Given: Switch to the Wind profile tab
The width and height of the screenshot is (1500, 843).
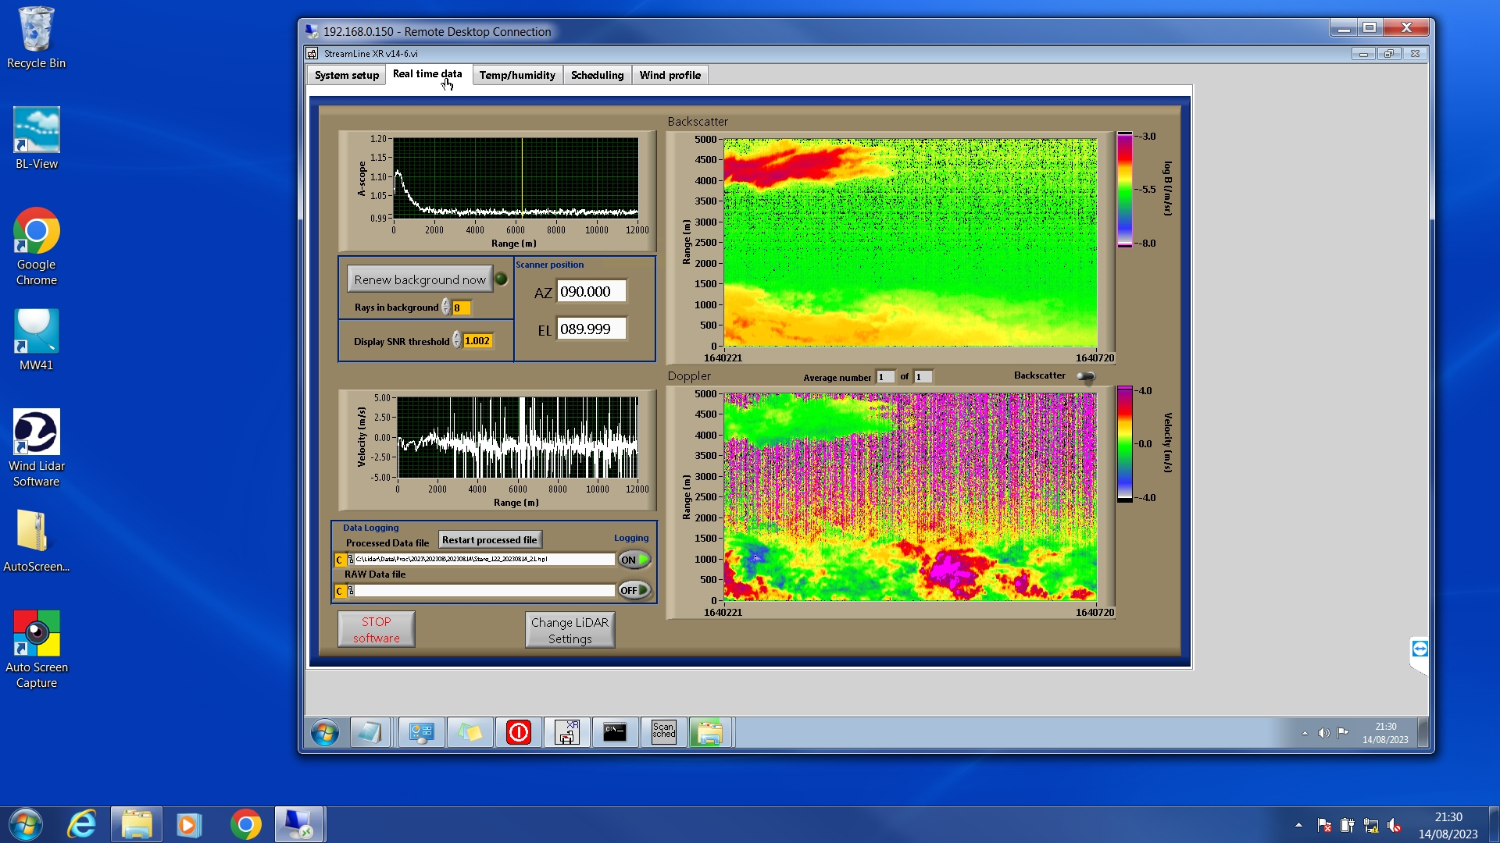Looking at the screenshot, I should coord(670,75).
